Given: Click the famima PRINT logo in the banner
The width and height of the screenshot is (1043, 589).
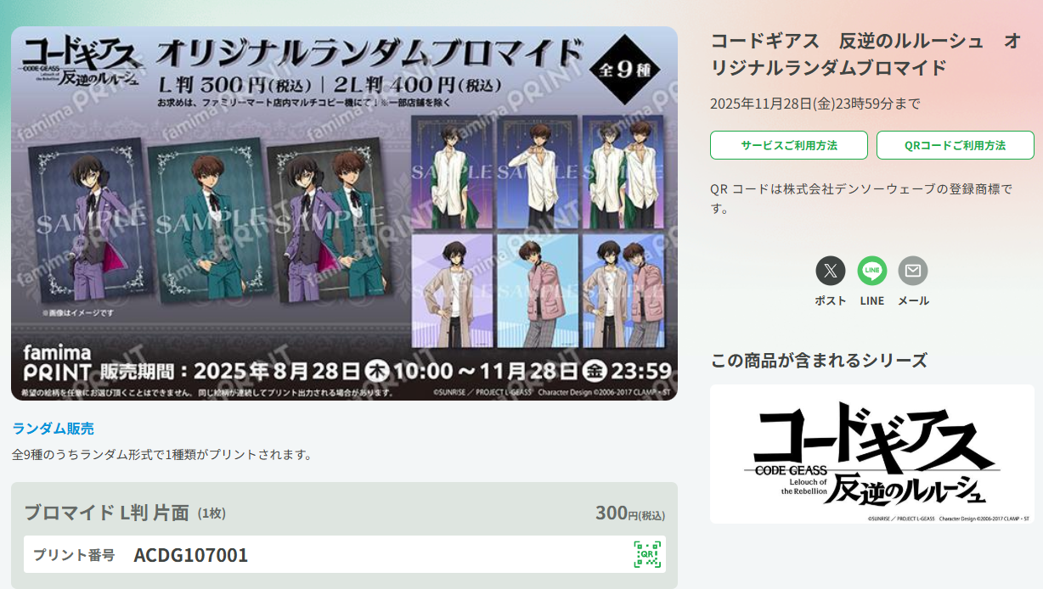Looking at the screenshot, I should [54, 362].
